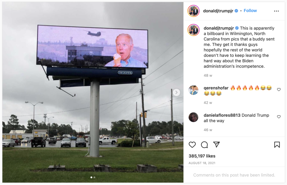287x185 pixels.
Task: Click header profile avatar
Action: click(x=193, y=11)
